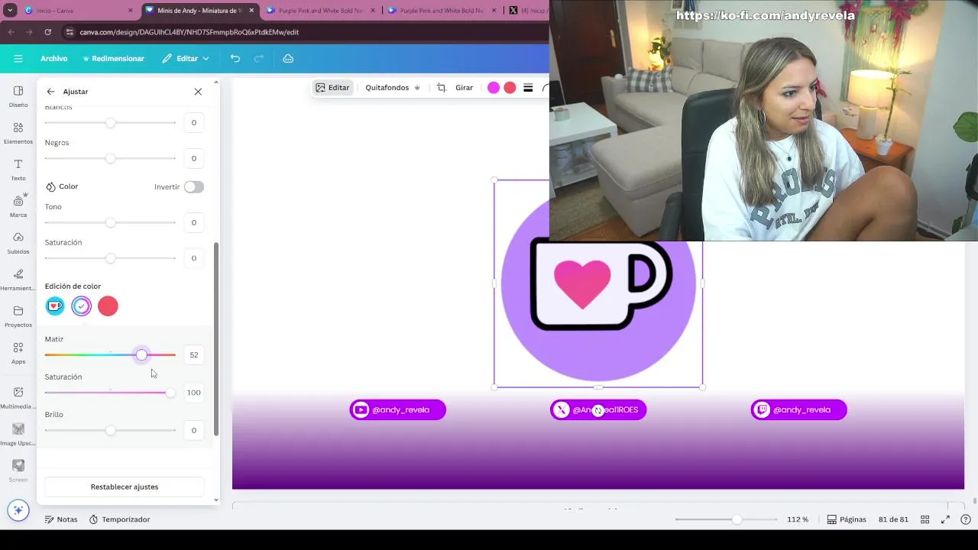The width and height of the screenshot is (978, 550).
Task: Pick the red color swatch in toolbar
Action: pyautogui.click(x=510, y=88)
